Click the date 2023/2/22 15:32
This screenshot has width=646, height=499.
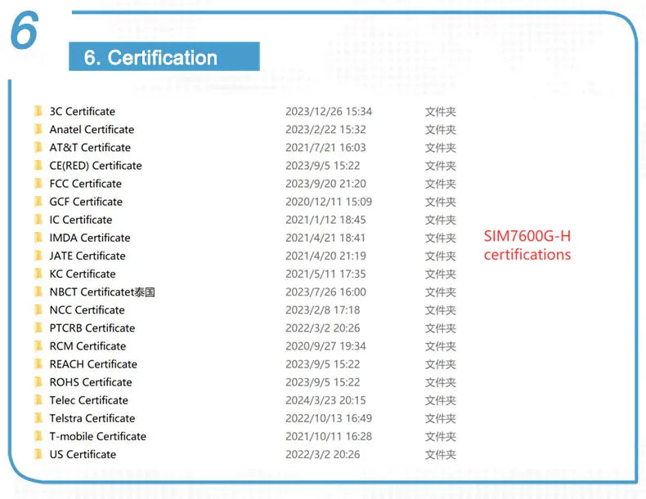[325, 130]
